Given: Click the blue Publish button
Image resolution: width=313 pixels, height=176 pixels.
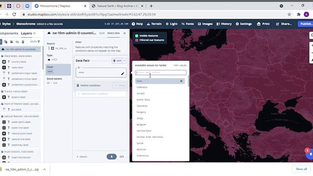Looking at the screenshot, I should click(x=306, y=24).
